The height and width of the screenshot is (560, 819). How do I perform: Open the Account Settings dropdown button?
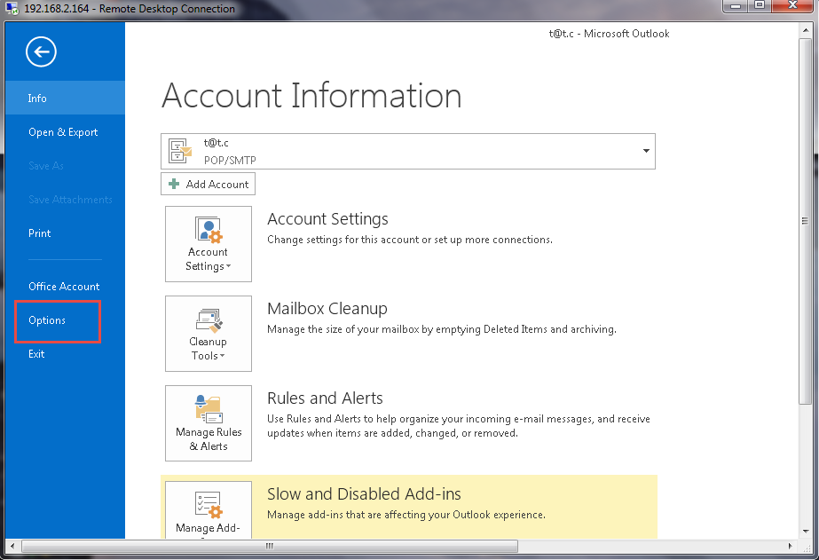pyautogui.click(x=209, y=244)
